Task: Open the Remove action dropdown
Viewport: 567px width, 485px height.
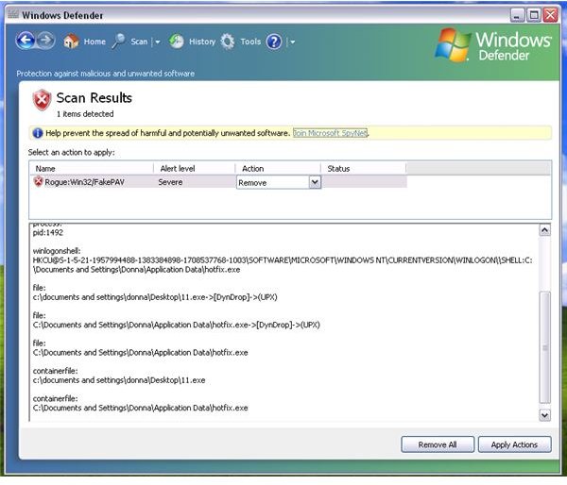Action: pos(315,182)
